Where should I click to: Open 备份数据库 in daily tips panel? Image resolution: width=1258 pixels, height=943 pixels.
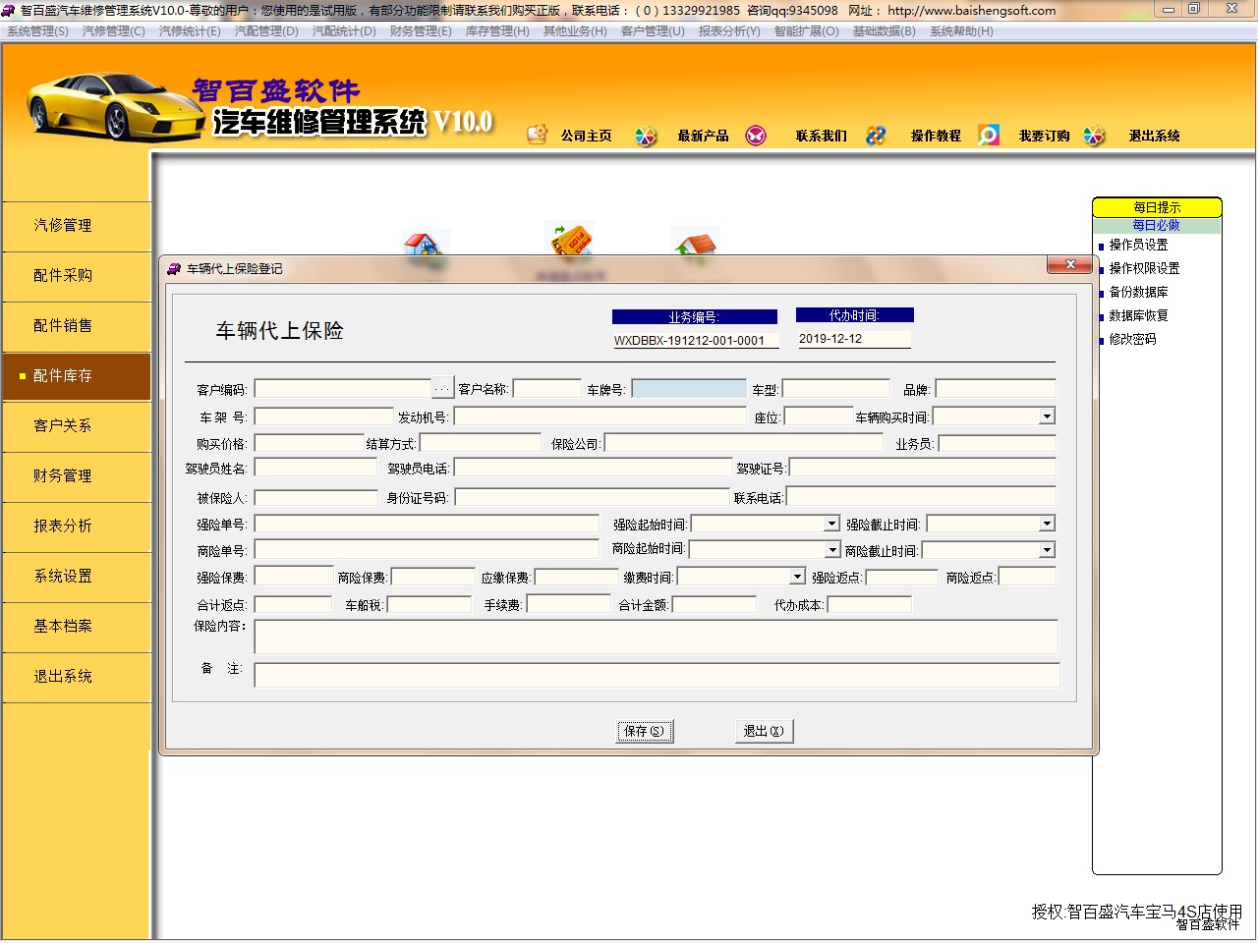(x=1138, y=292)
